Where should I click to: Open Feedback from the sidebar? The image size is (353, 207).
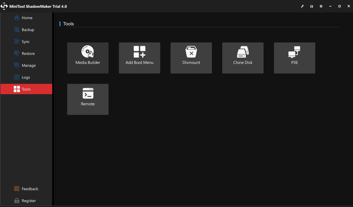click(x=26, y=189)
